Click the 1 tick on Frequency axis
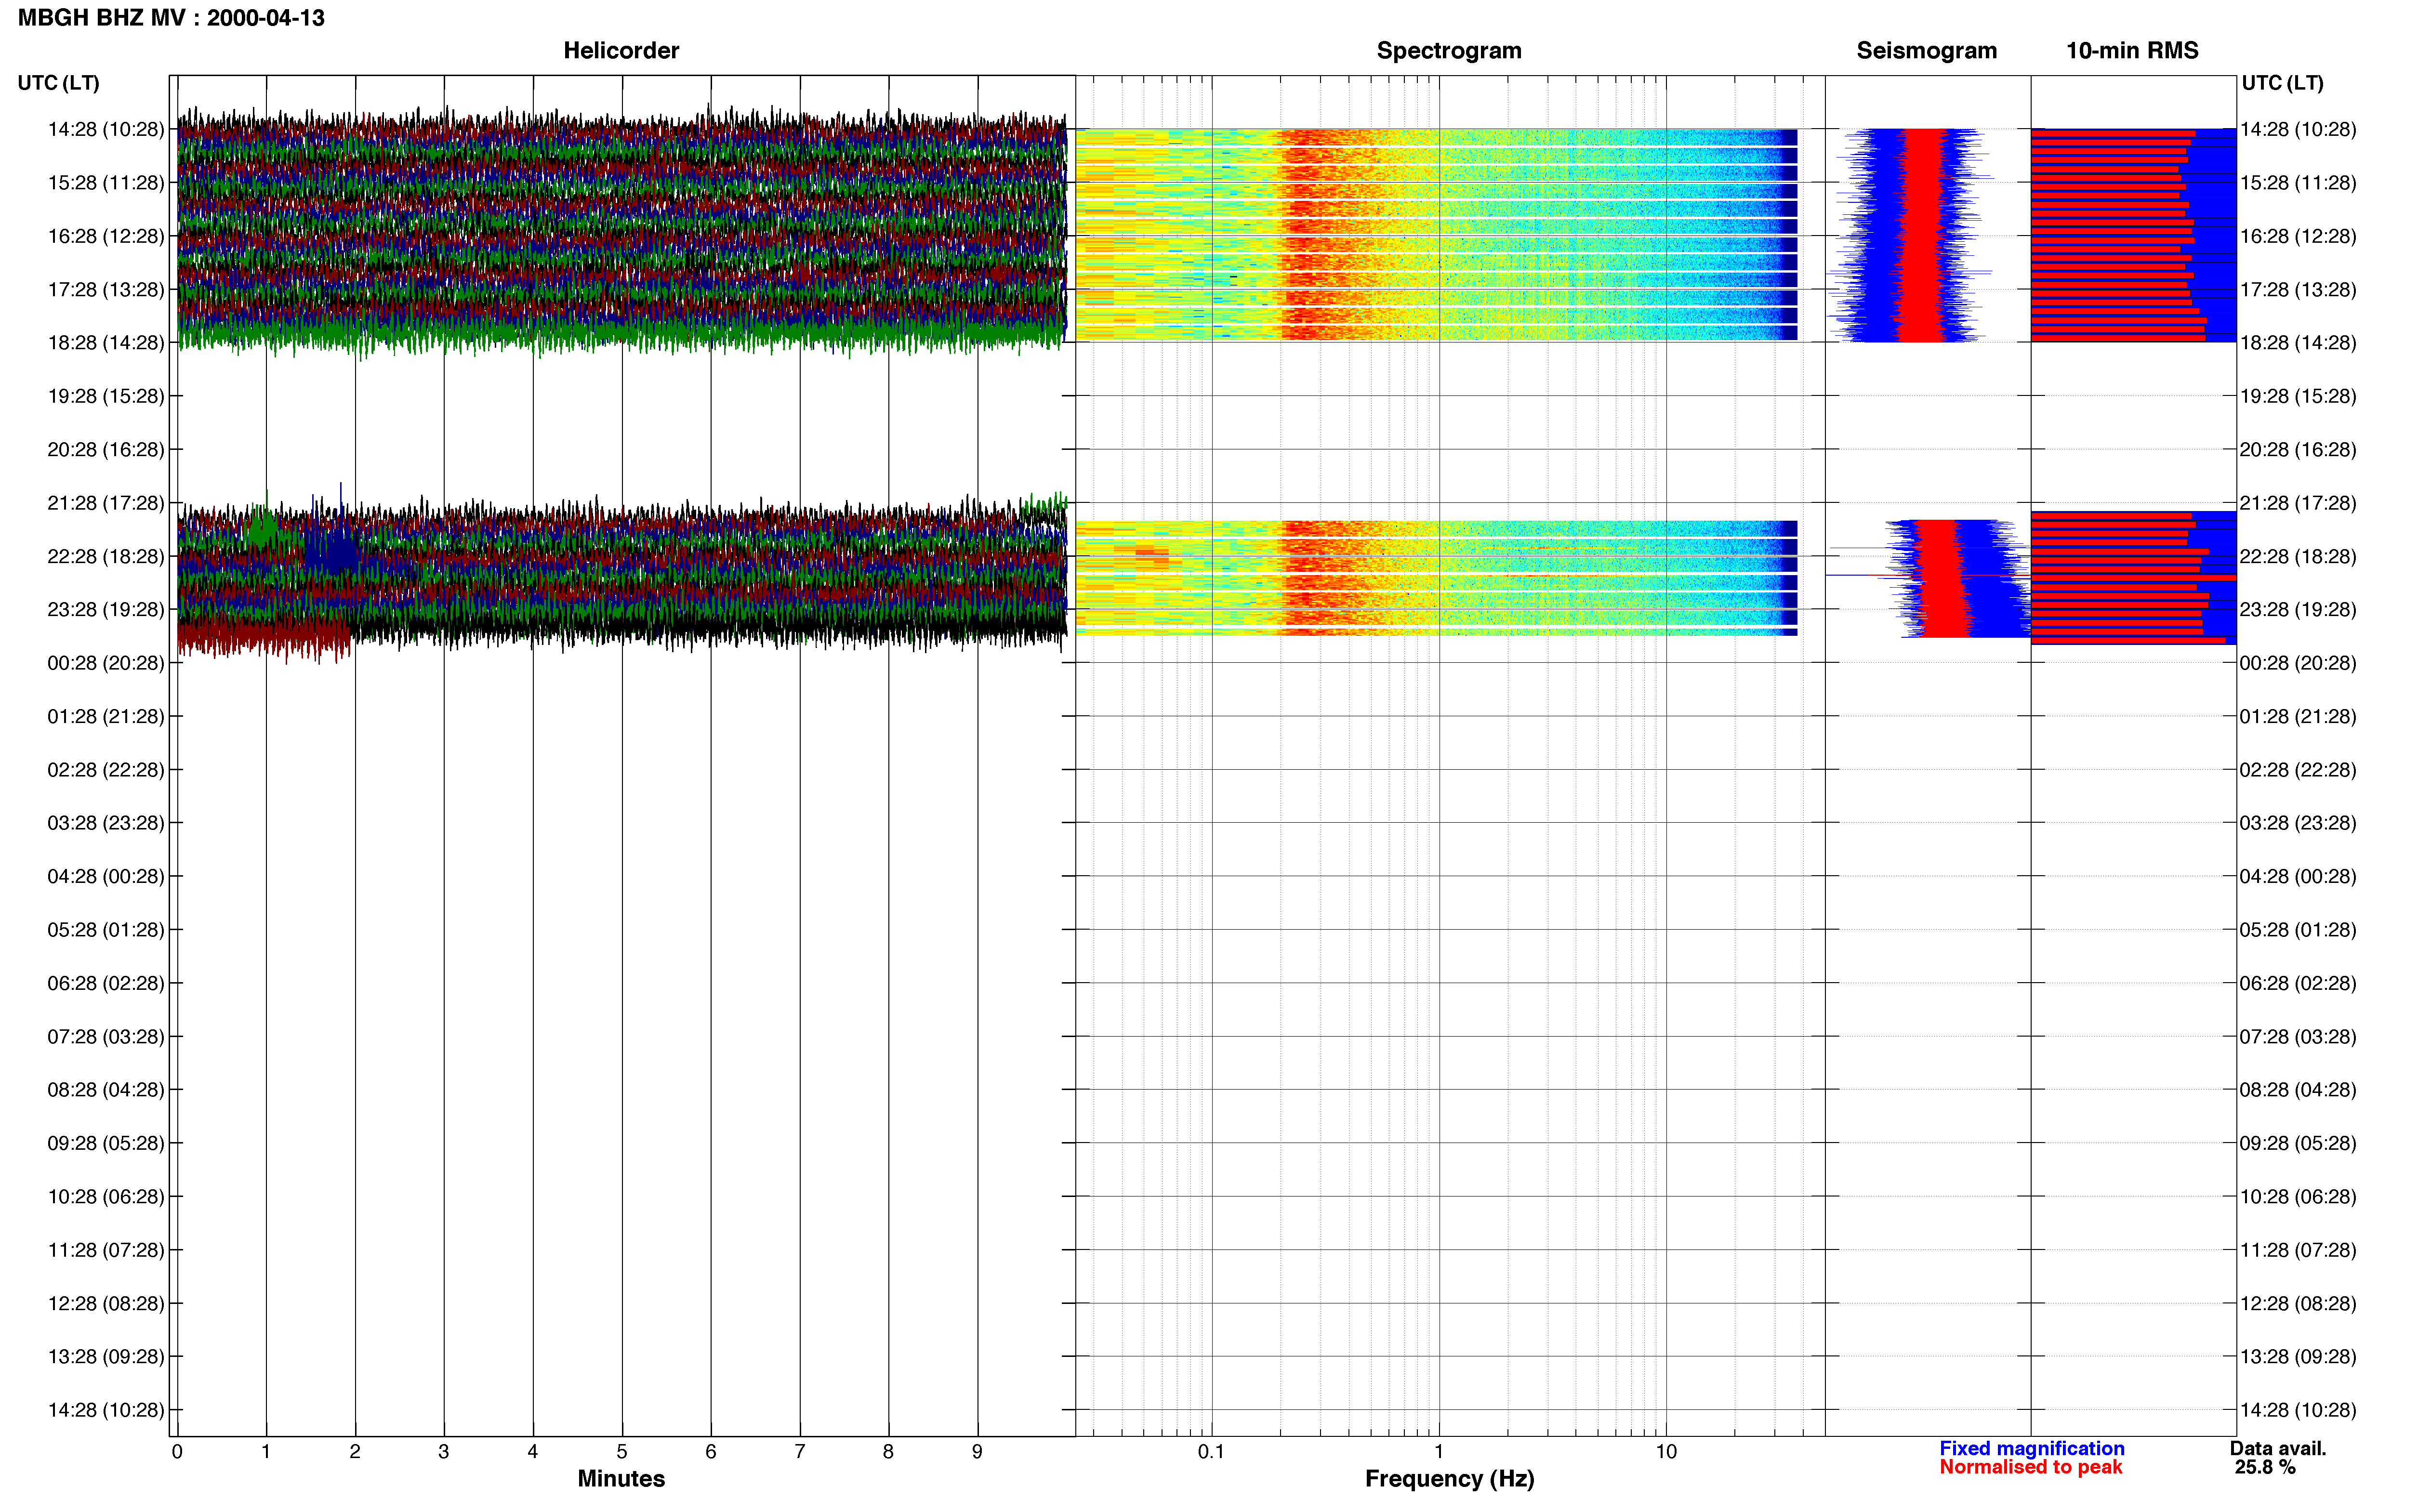Screen dimensions: 2418x1512 tap(1439, 1451)
